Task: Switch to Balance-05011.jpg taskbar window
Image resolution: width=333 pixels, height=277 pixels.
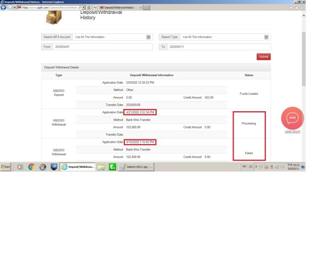Action: point(136,167)
